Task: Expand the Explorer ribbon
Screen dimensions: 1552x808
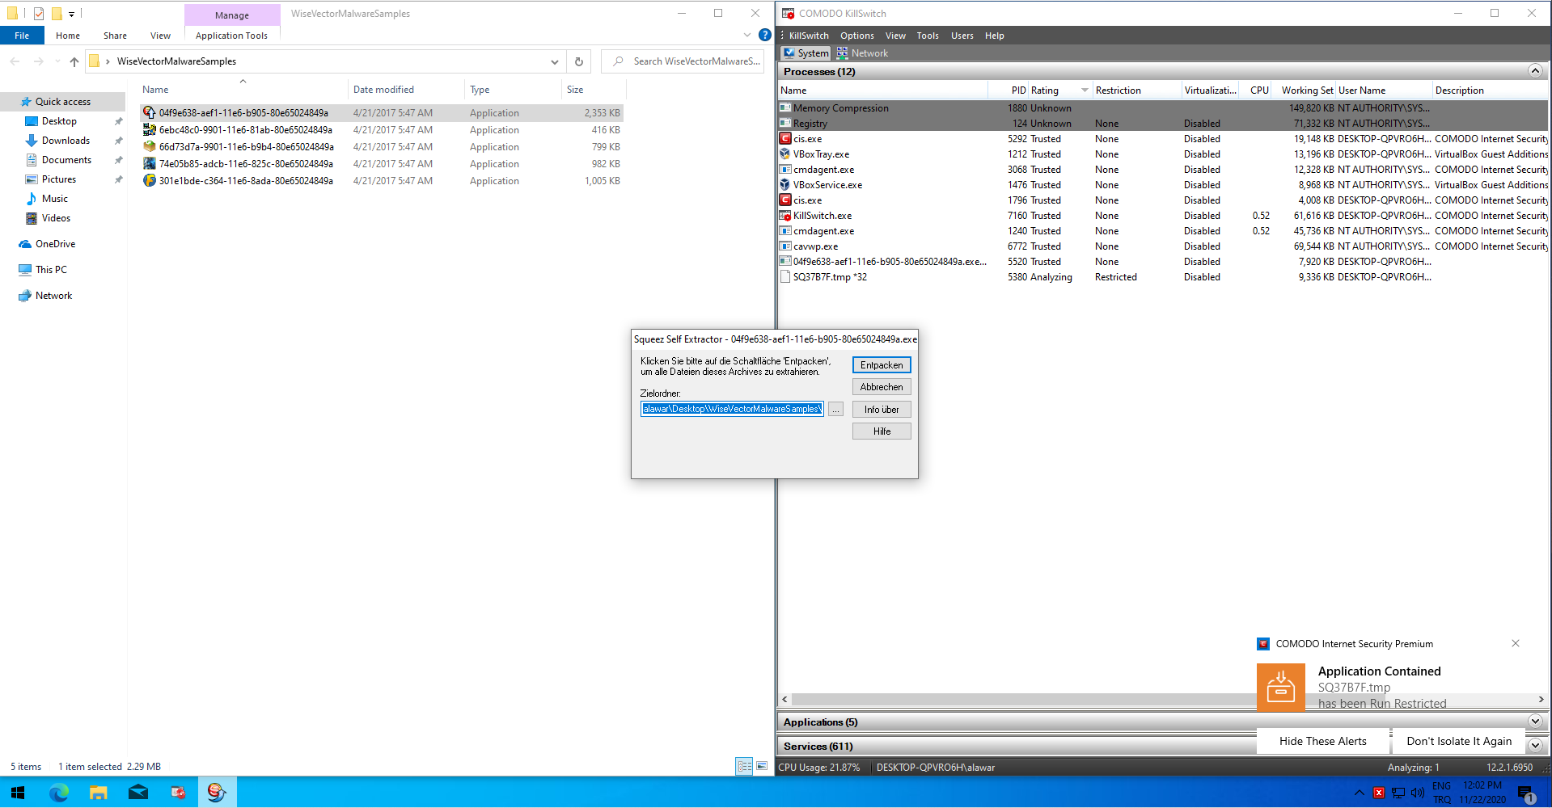Action: point(747,36)
